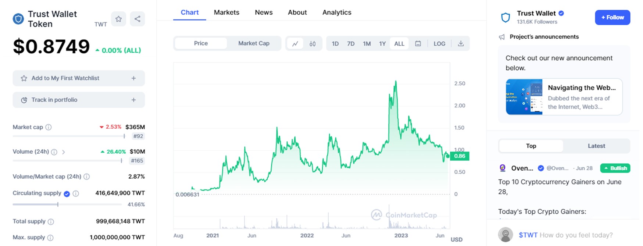Viewport: 643px width, 246px height.
Task: Toggle LOG scale on the chart
Action: [x=439, y=44]
